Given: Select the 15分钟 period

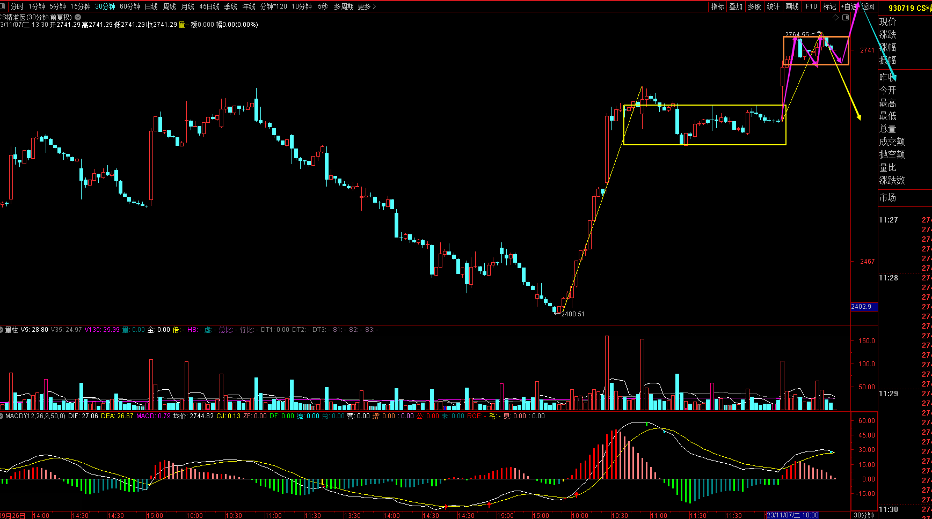Looking at the screenshot, I should 81,6.
